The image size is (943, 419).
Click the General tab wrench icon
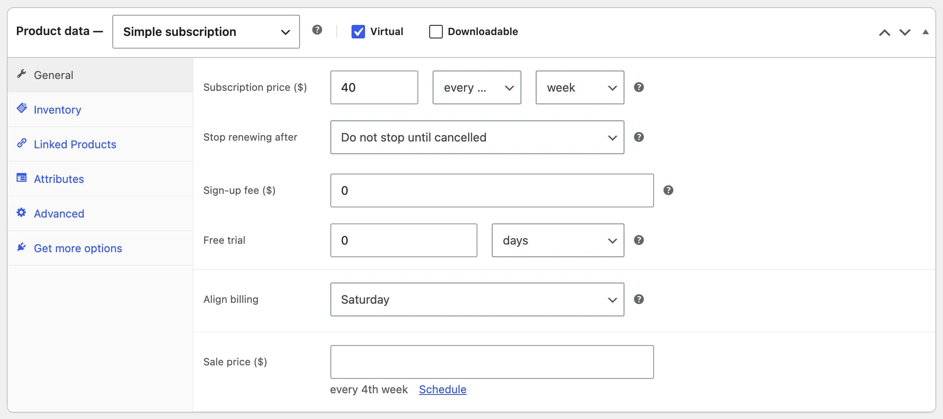tap(22, 74)
